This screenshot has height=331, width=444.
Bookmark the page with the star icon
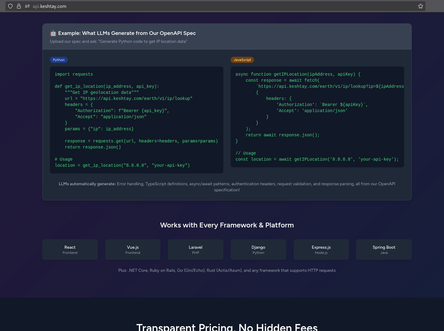pos(420,6)
